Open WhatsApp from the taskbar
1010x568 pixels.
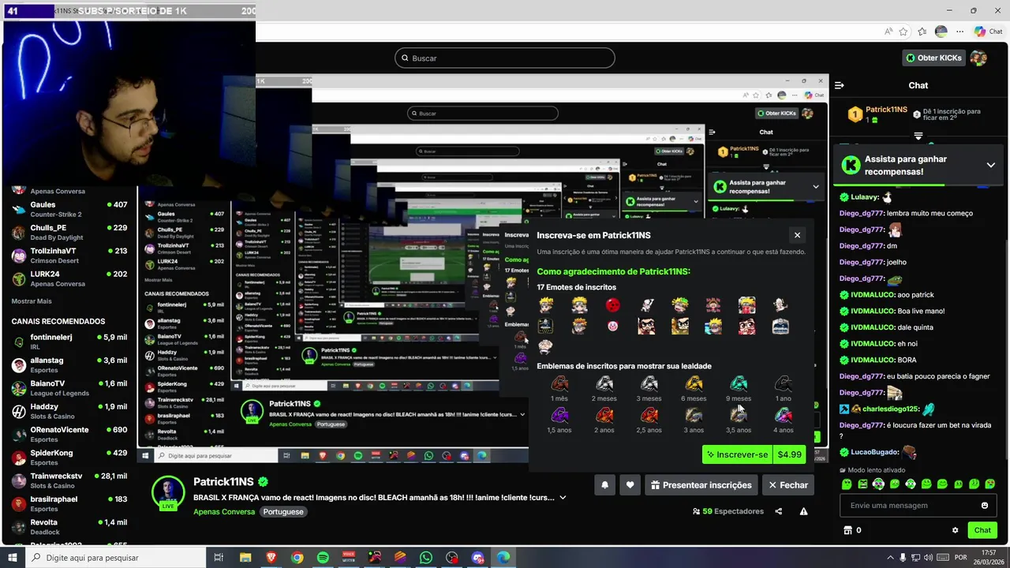point(426,558)
